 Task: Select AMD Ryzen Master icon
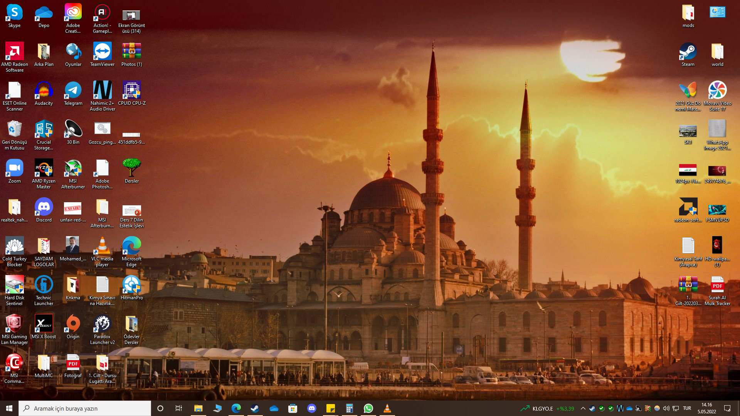[x=44, y=174]
